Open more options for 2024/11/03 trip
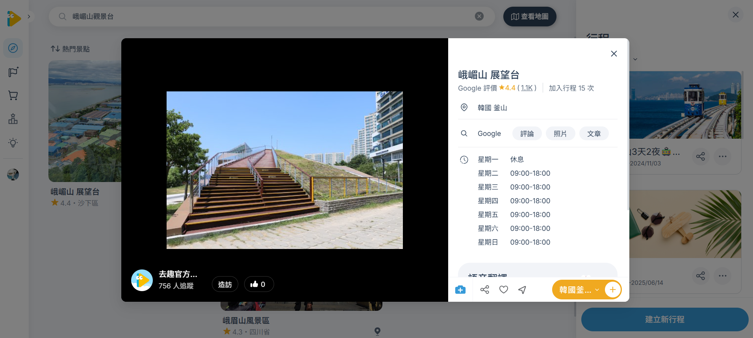Screen dimensions: 753x338 [723, 156]
